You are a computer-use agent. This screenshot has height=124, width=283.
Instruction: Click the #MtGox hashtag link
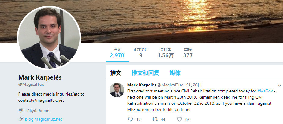[x=265, y=91]
